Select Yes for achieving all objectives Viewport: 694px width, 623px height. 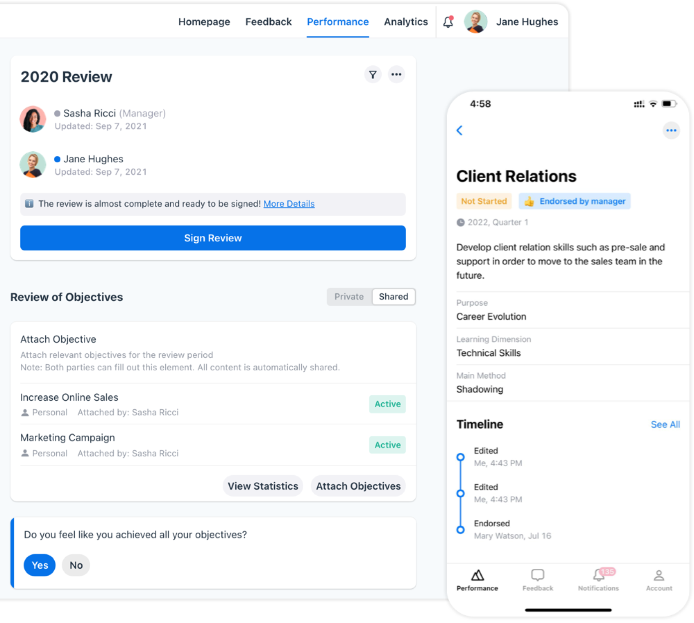tap(39, 565)
